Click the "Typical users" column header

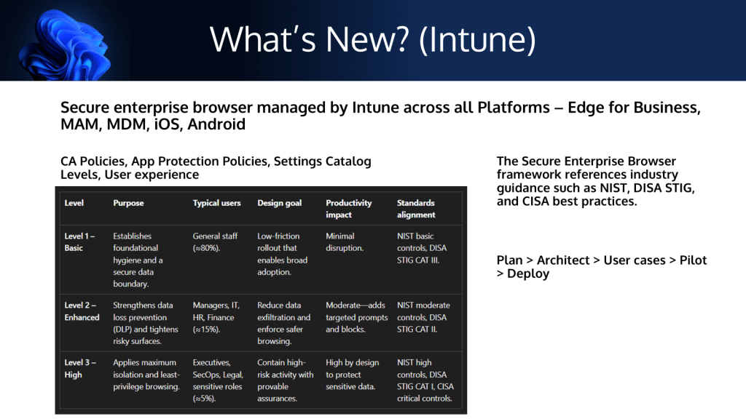point(216,203)
